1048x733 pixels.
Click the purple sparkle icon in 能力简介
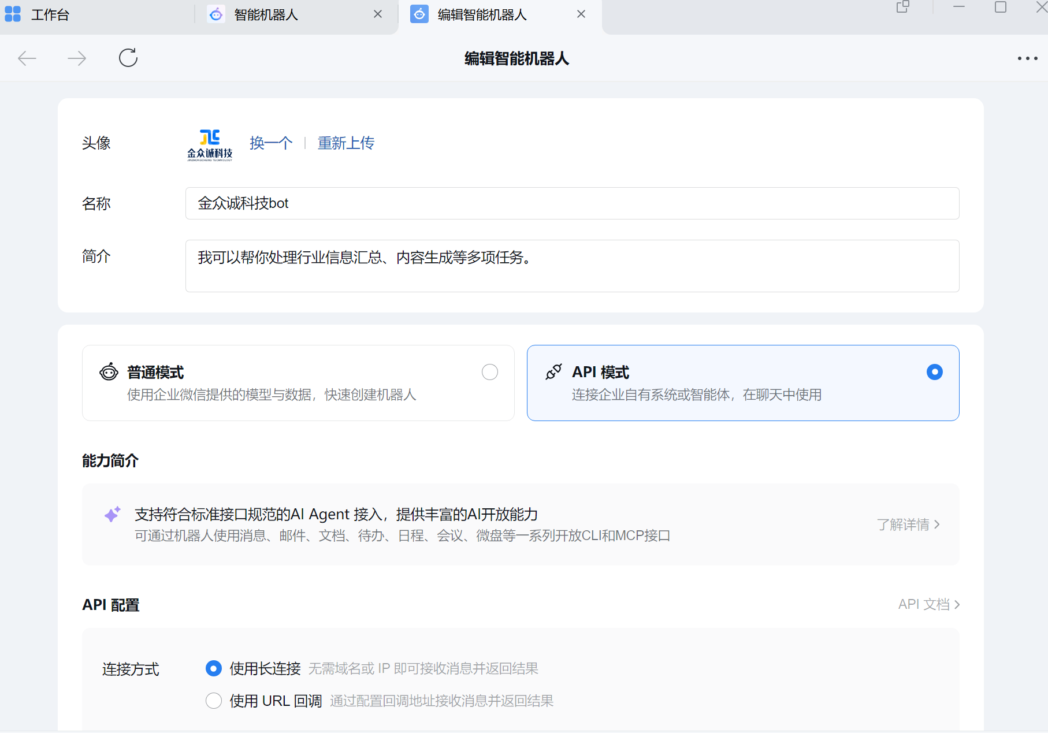(113, 514)
